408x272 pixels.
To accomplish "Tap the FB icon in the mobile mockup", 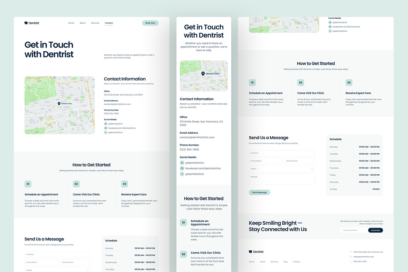I will (182, 168).
